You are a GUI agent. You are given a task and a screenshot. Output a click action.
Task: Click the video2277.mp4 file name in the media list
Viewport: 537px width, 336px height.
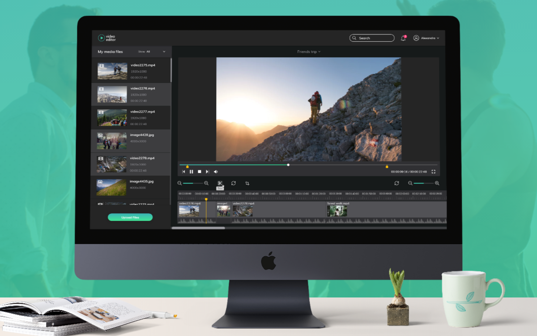click(x=143, y=112)
